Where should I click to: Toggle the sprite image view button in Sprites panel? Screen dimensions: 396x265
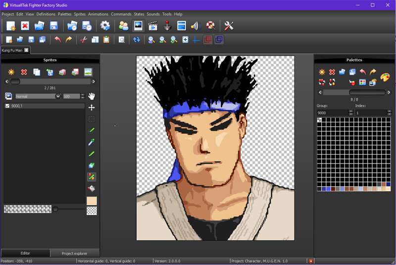(x=88, y=72)
